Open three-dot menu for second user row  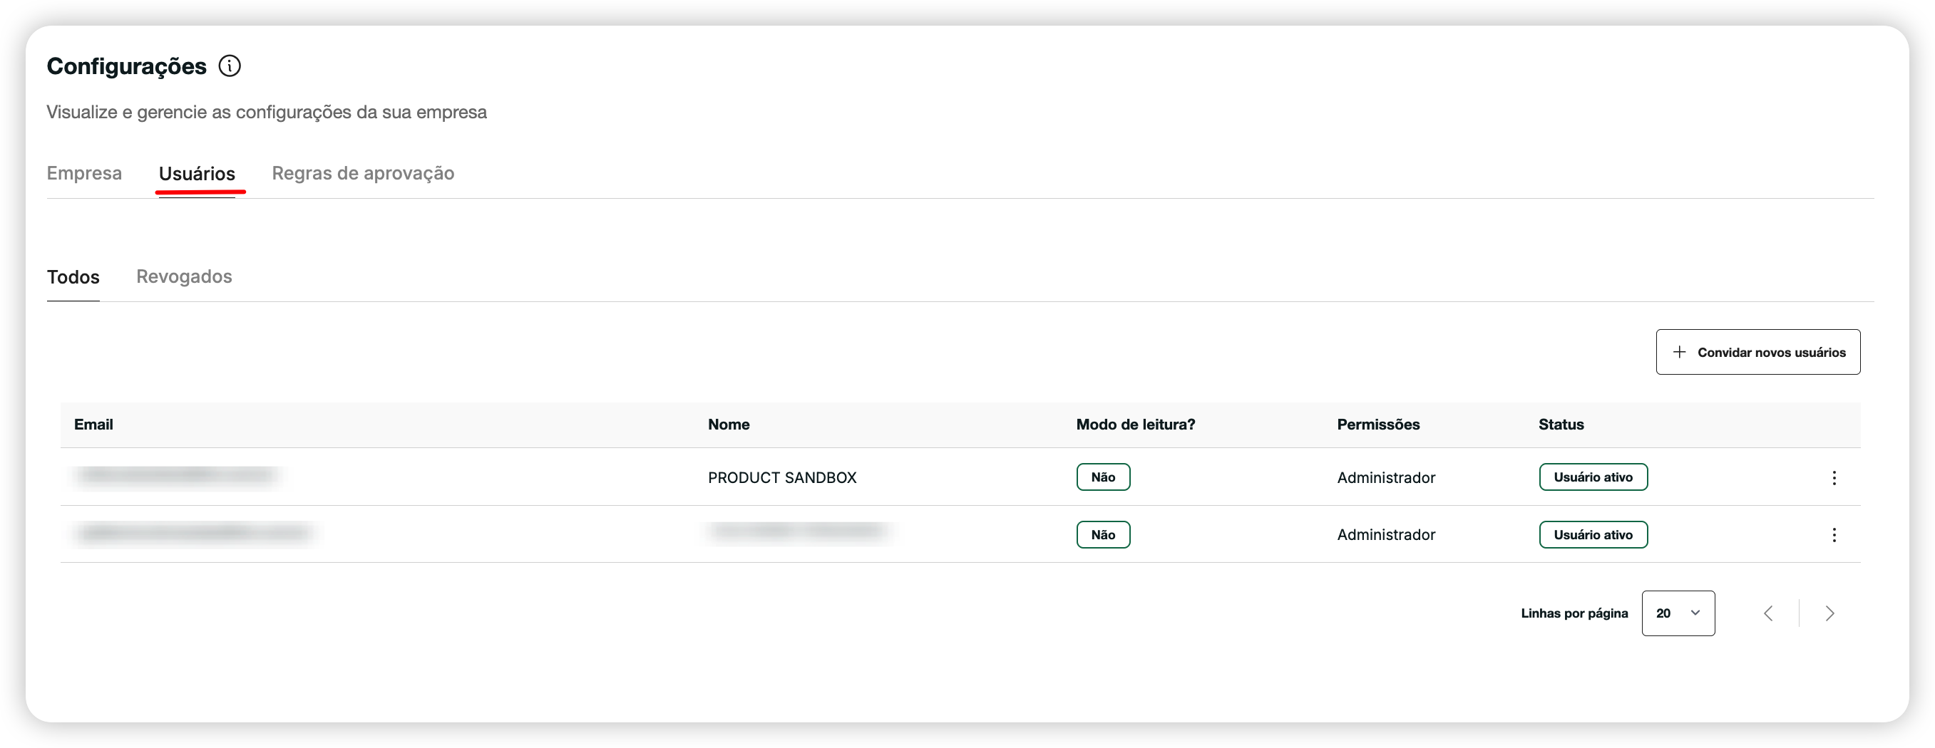tap(1834, 535)
